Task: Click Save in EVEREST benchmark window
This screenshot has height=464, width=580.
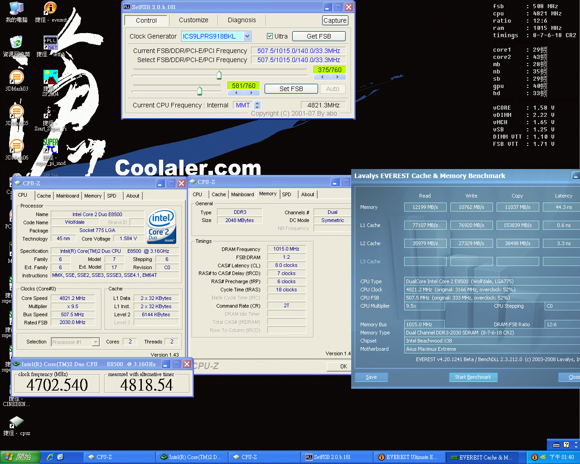Action: pos(371,377)
